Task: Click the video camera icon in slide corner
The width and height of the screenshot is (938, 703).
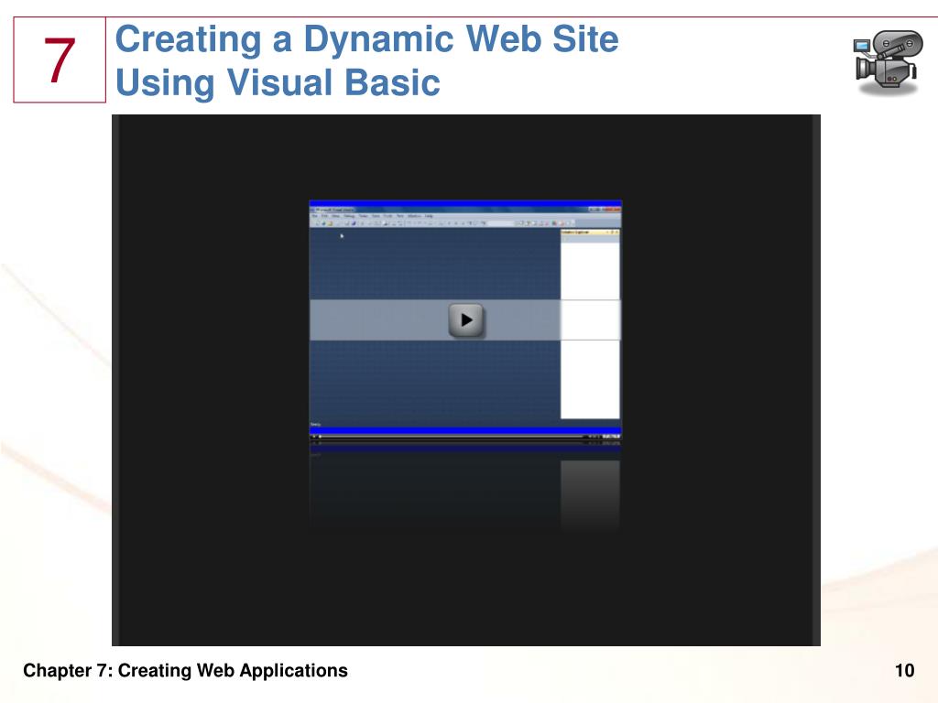Action: (888, 63)
